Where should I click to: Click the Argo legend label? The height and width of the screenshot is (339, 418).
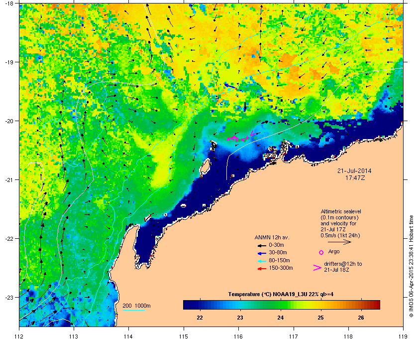[x=334, y=252]
